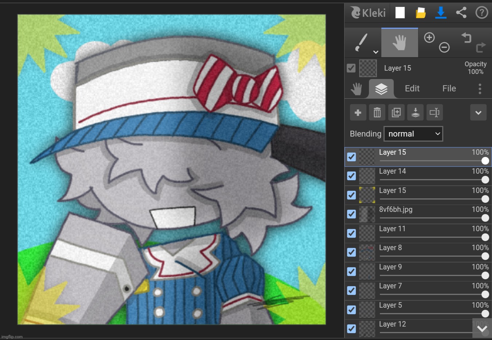Select the large hand pan tool

pos(399,43)
